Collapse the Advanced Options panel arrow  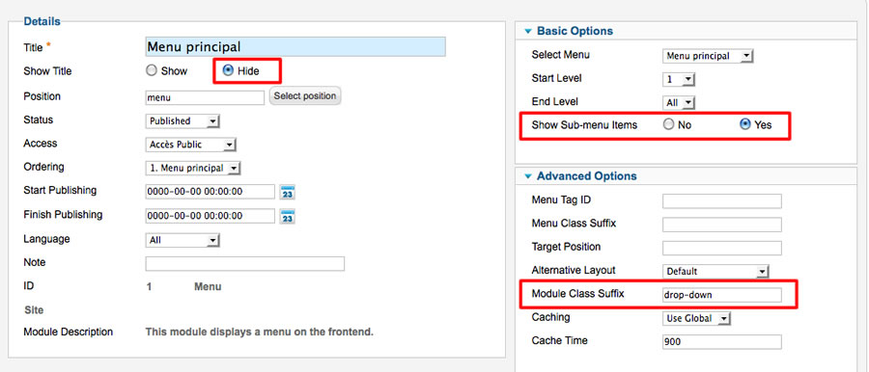(x=527, y=176)
